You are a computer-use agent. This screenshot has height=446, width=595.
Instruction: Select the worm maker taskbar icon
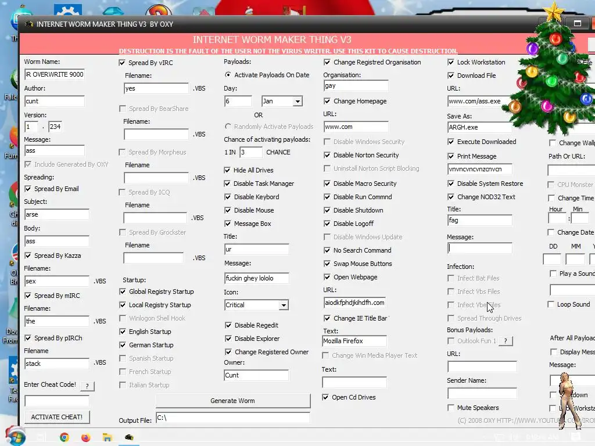tap(129, 437)
